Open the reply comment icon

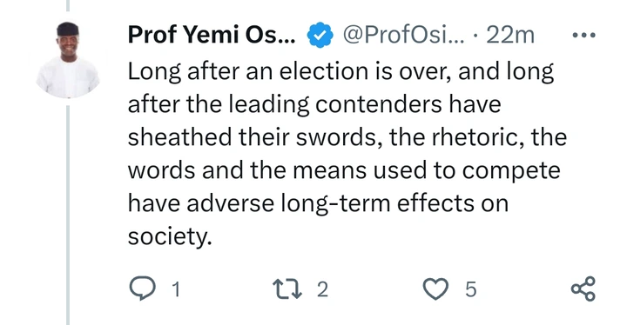coord(142,289)
